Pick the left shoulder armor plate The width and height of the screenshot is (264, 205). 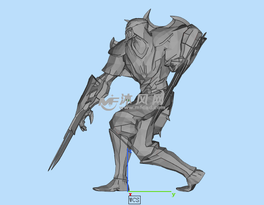coord(118,51)
